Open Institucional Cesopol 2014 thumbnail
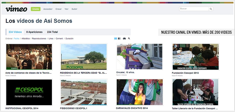235x112 pixels. pyautogui.click(x=29, y=92)
